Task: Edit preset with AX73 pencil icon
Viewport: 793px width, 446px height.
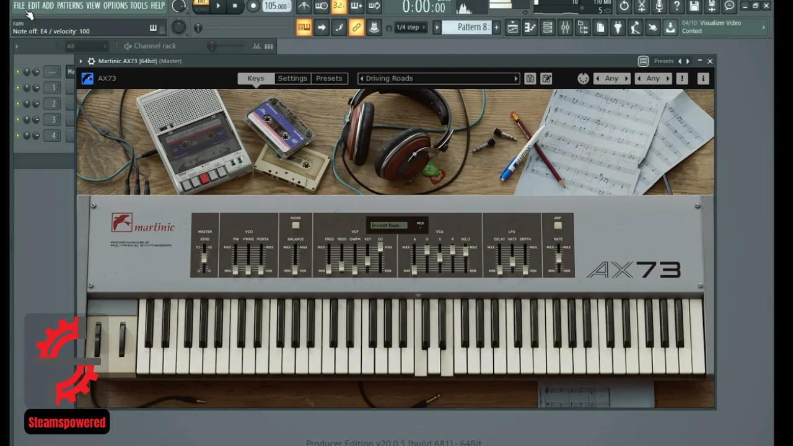Action: [x=546, y=79]
